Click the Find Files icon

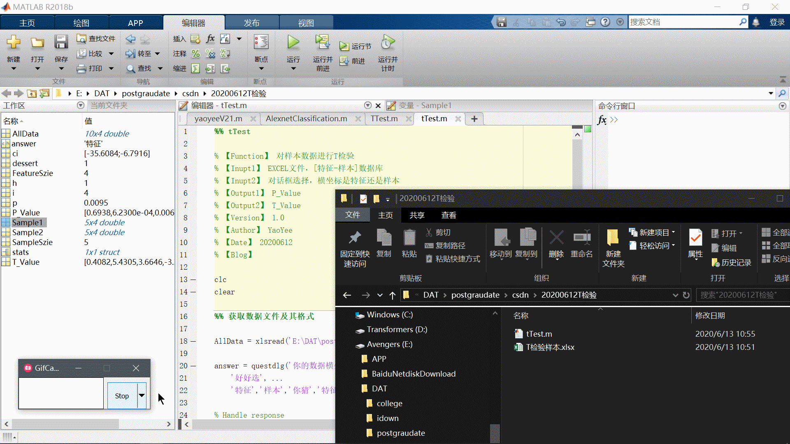click(81, 39)
